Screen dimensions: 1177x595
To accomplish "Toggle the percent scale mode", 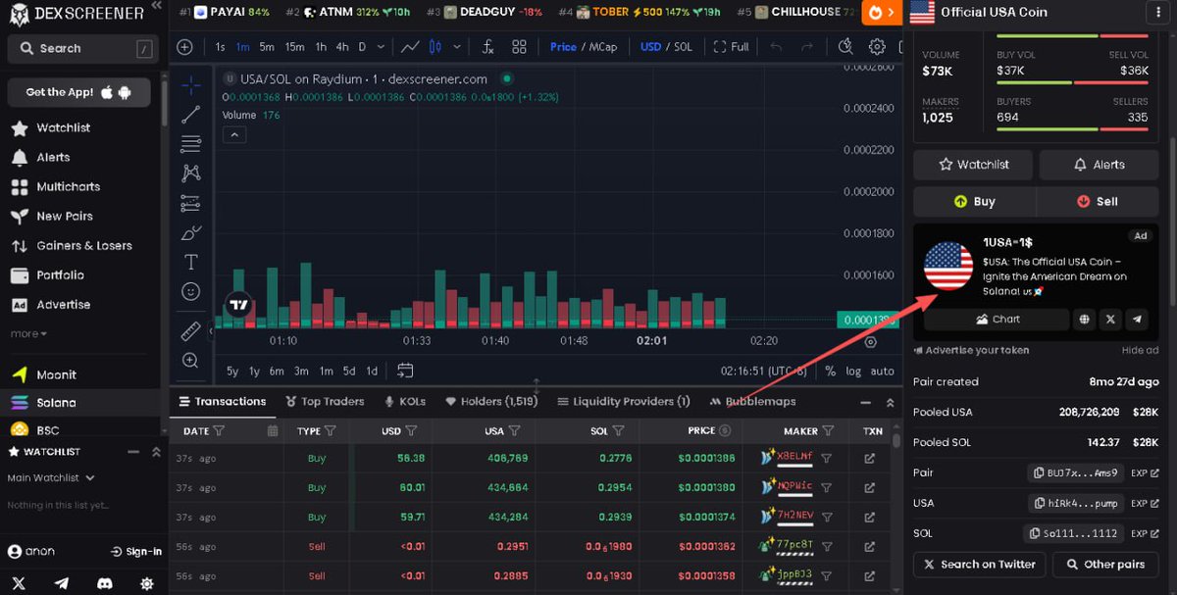I will coord(830,372).
